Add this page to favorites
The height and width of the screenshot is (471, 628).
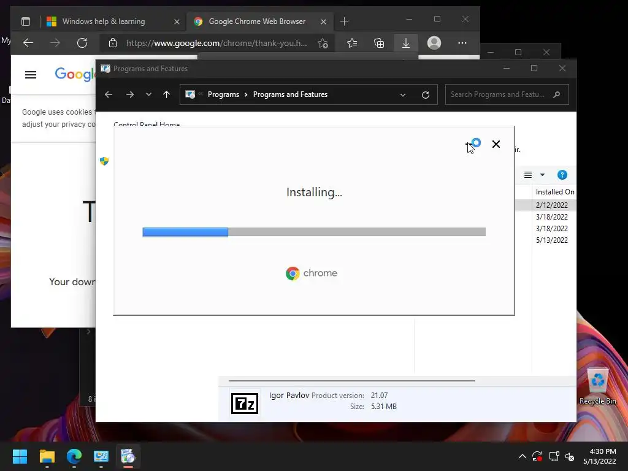[323, 44]
